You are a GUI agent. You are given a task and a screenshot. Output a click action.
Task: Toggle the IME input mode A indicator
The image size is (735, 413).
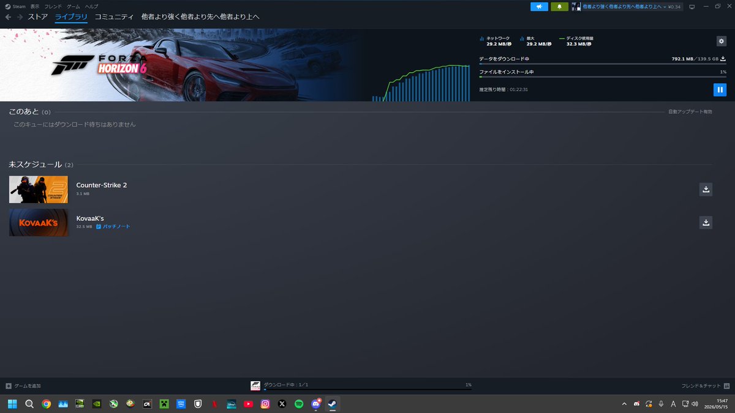(x=673, y=404)
